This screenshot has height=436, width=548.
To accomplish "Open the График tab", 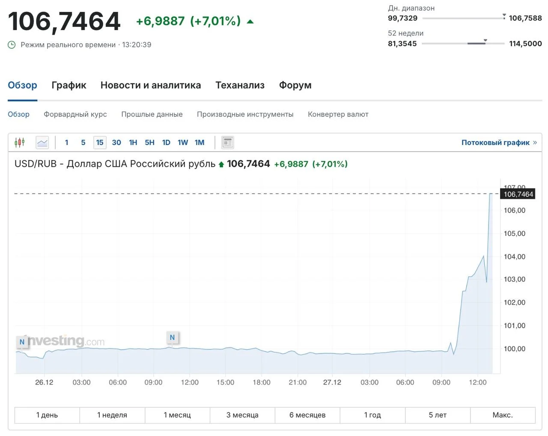I will 69,85.
